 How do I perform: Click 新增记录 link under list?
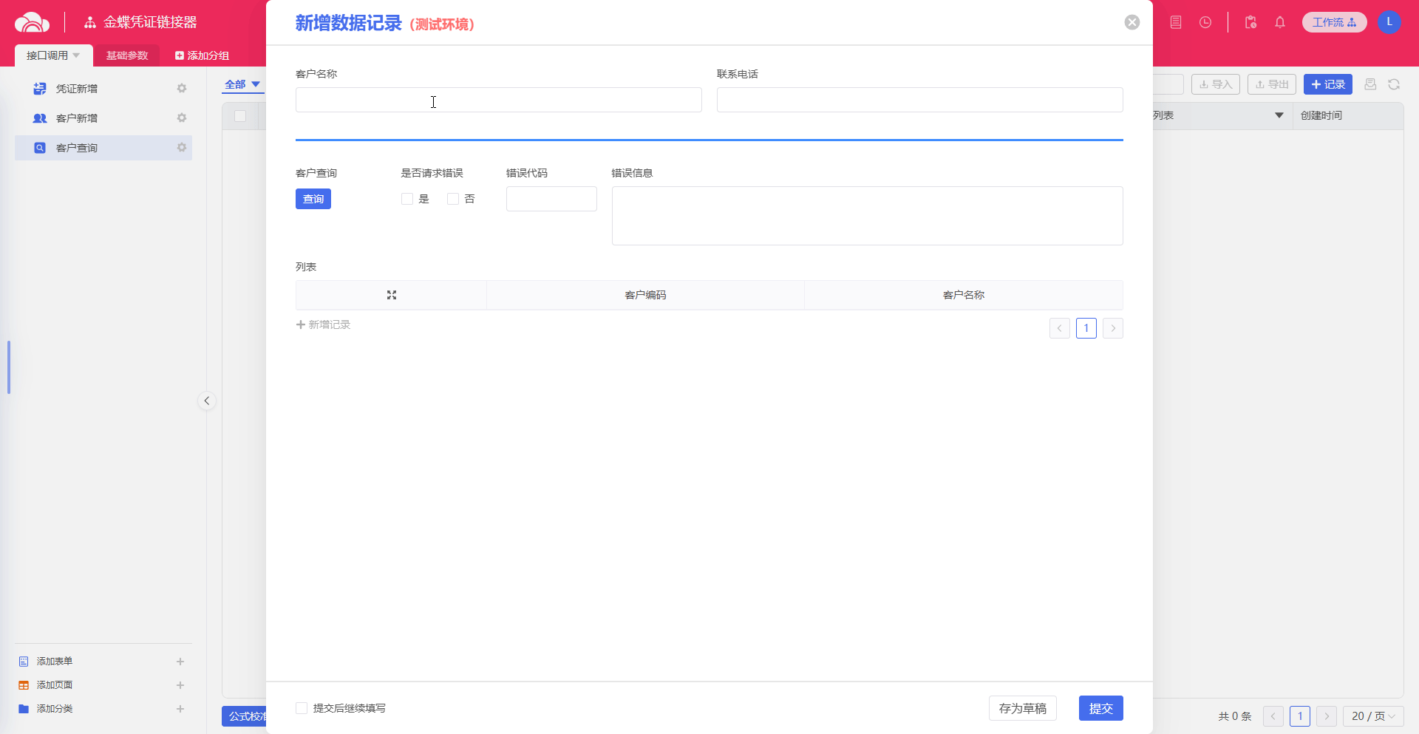click(323, 324)
